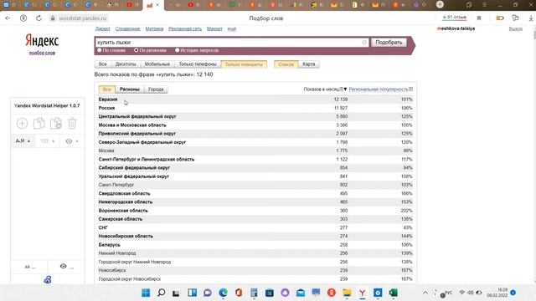
Task: Open the 'Директ' link
Action: click(102, 28)
